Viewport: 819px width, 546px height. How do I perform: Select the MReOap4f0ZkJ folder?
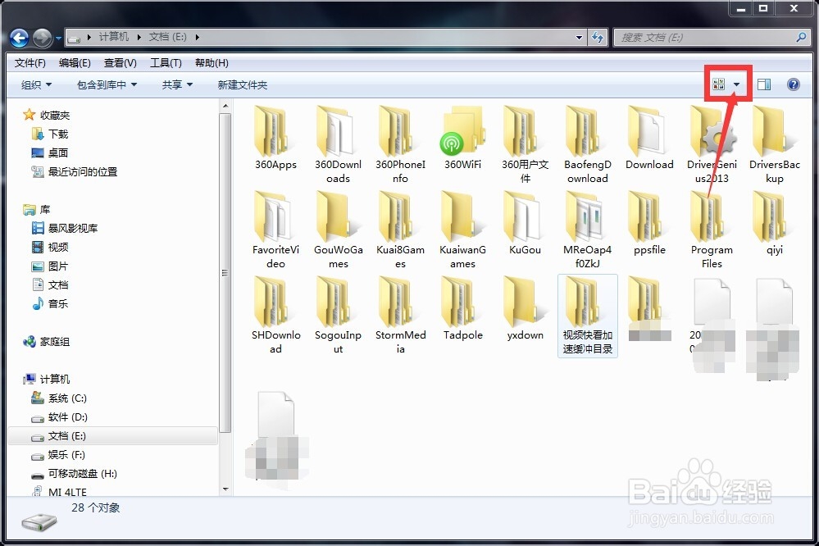[x=588, y=230]
